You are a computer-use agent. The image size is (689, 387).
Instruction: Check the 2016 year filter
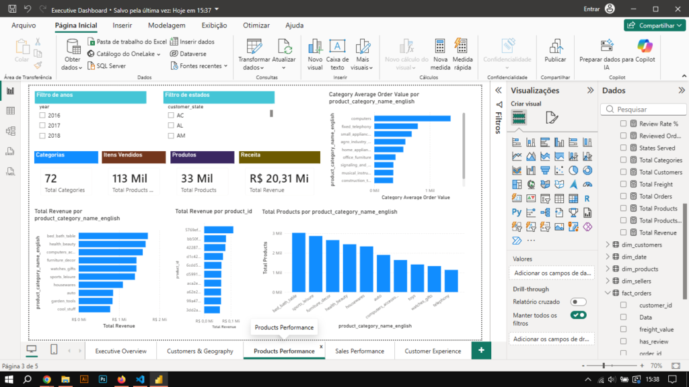point(42,116)
